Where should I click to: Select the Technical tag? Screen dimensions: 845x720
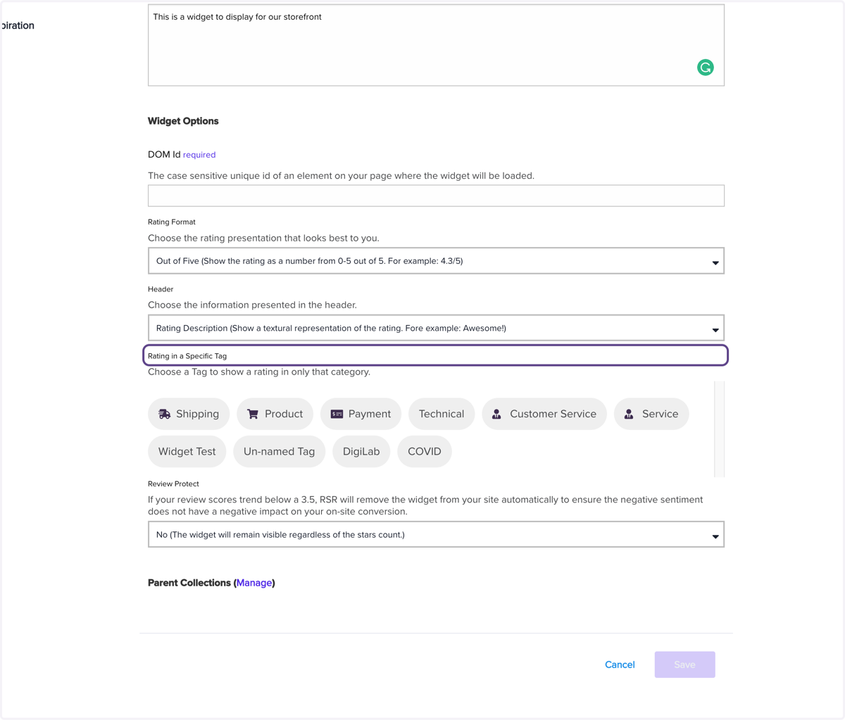click(x=442, y=414)
